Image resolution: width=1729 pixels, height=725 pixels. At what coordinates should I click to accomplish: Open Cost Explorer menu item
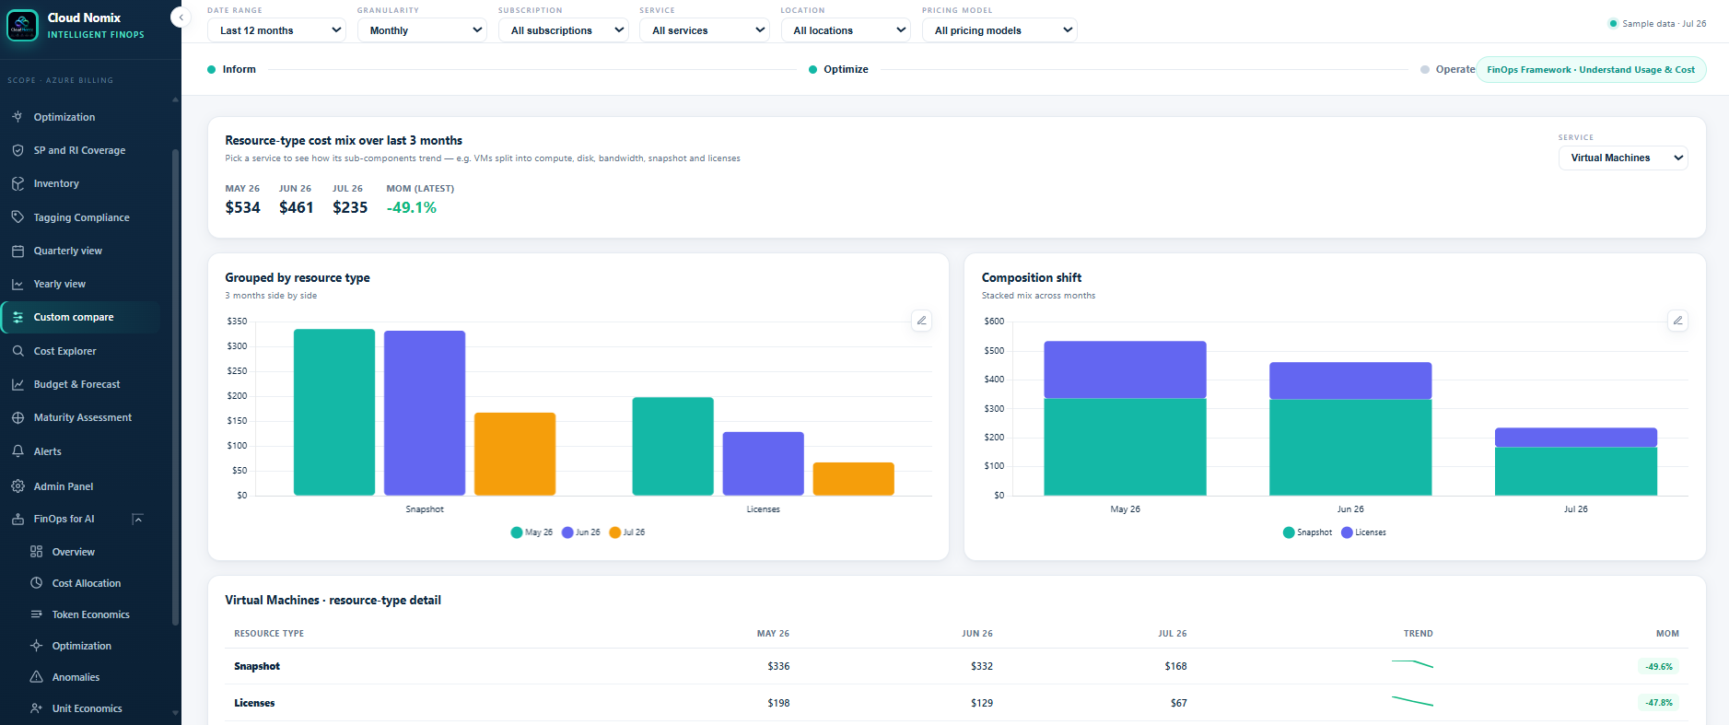80,351
